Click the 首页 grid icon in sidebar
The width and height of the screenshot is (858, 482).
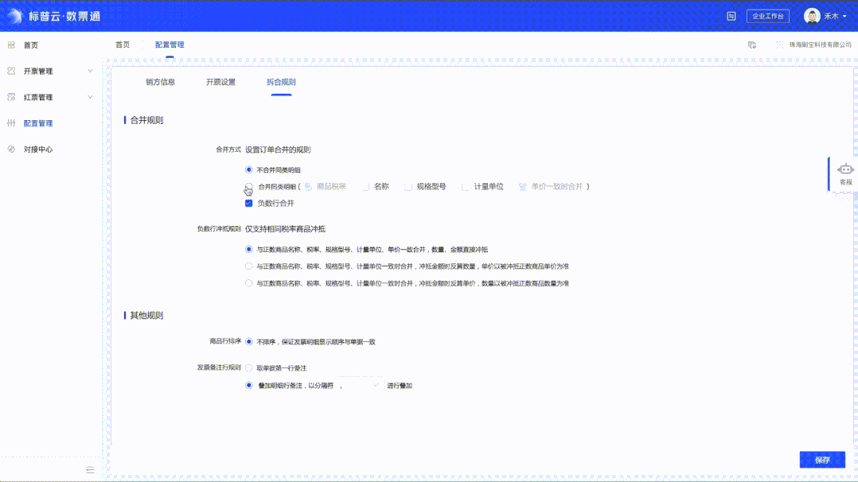[x=11, y=45]
